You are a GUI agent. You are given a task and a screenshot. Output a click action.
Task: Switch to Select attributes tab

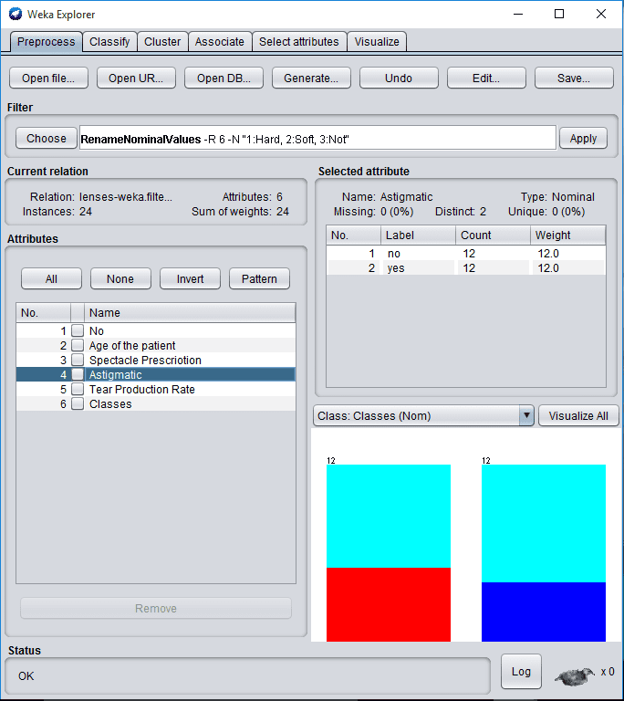coord(299,42)
